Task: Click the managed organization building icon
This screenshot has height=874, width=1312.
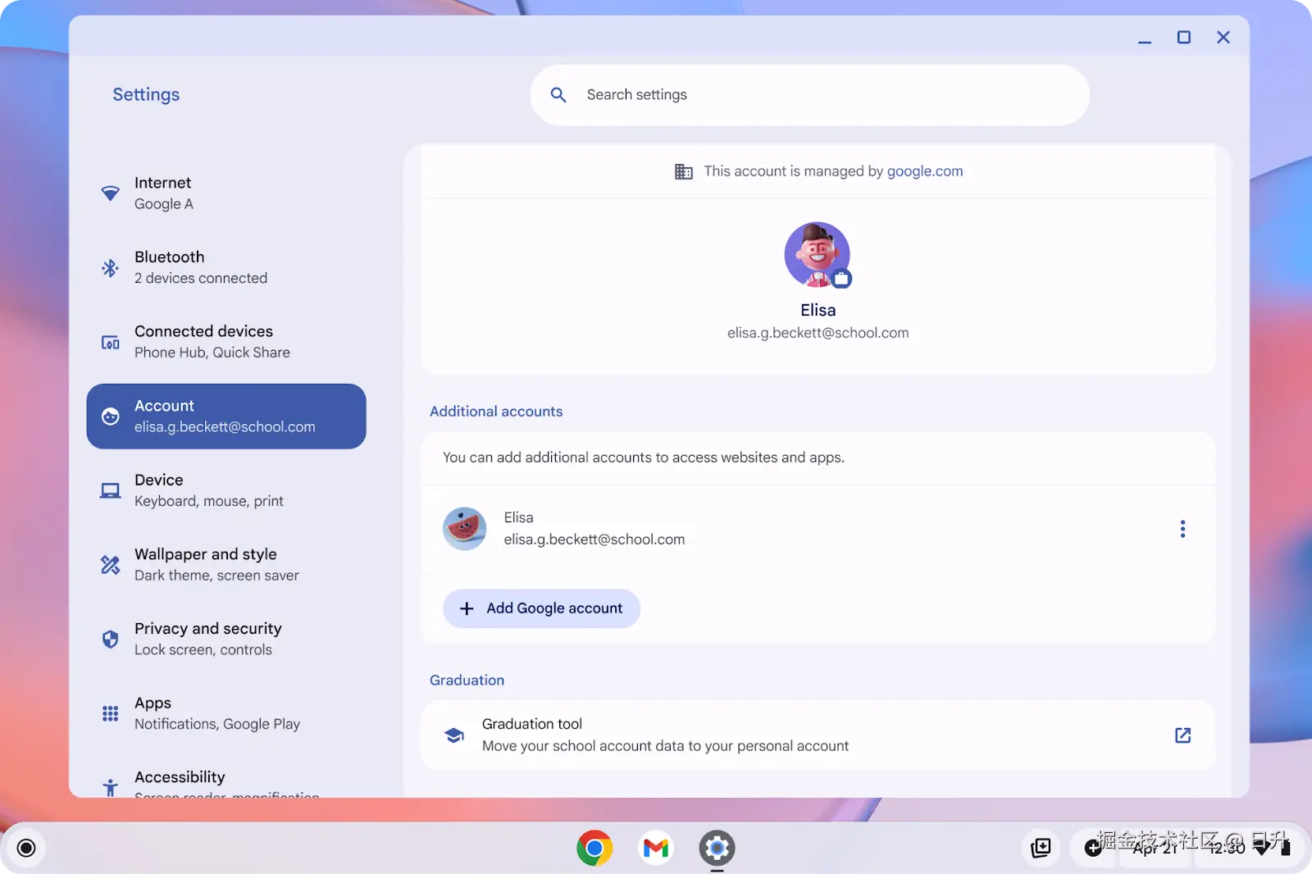Action: [683, 171]
